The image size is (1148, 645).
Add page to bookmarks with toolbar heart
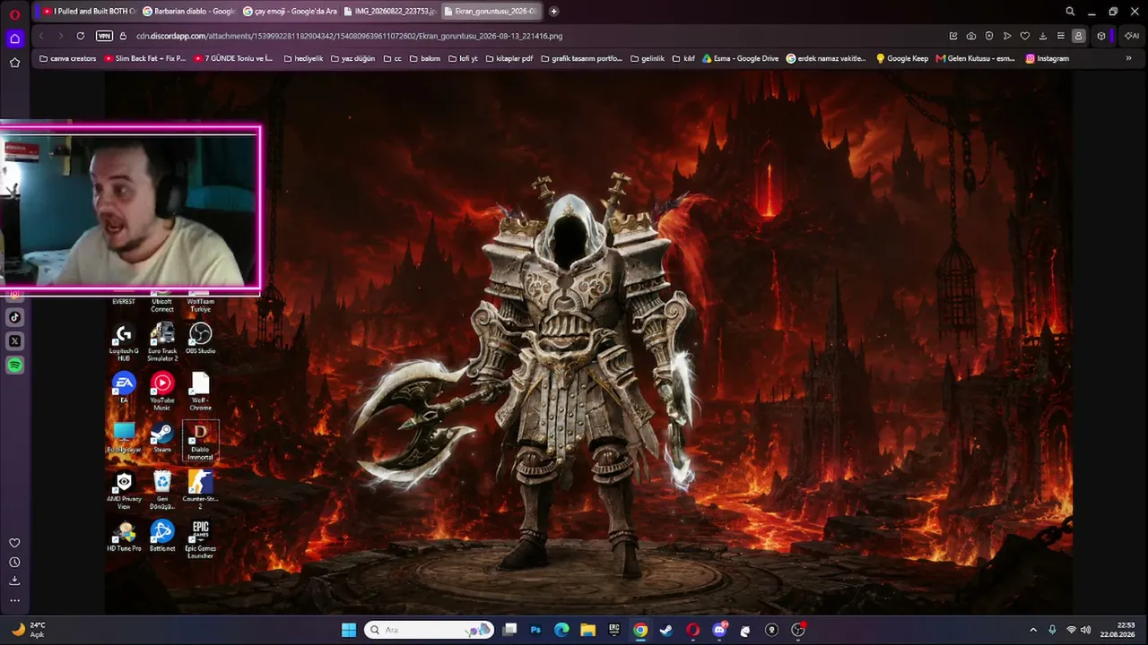coord(1025,36)
